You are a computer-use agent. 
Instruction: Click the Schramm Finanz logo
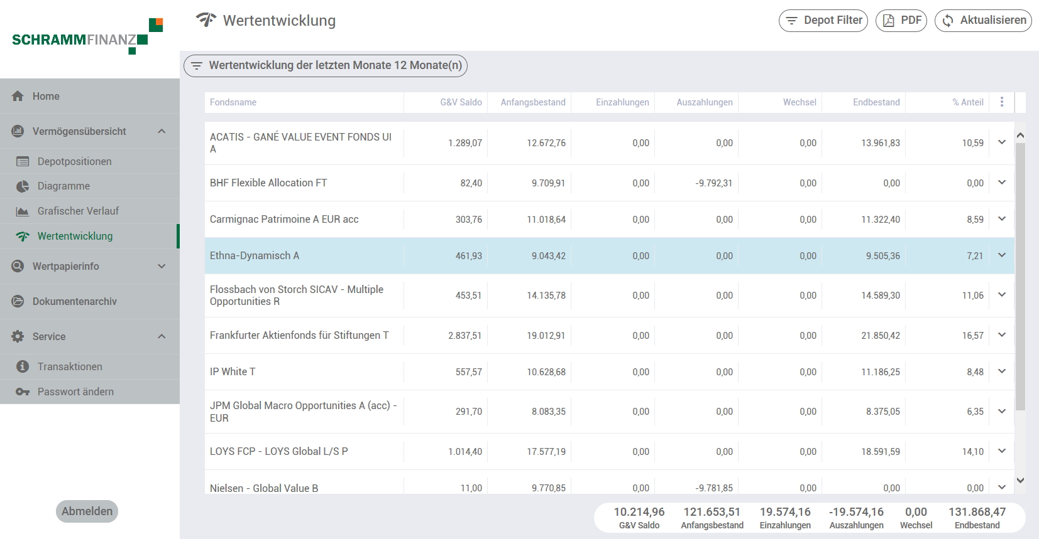(x=87, y=36)
